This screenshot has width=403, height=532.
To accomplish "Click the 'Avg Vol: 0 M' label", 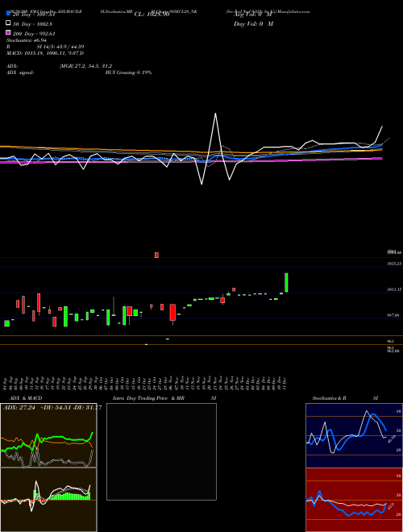I will 253,15.
